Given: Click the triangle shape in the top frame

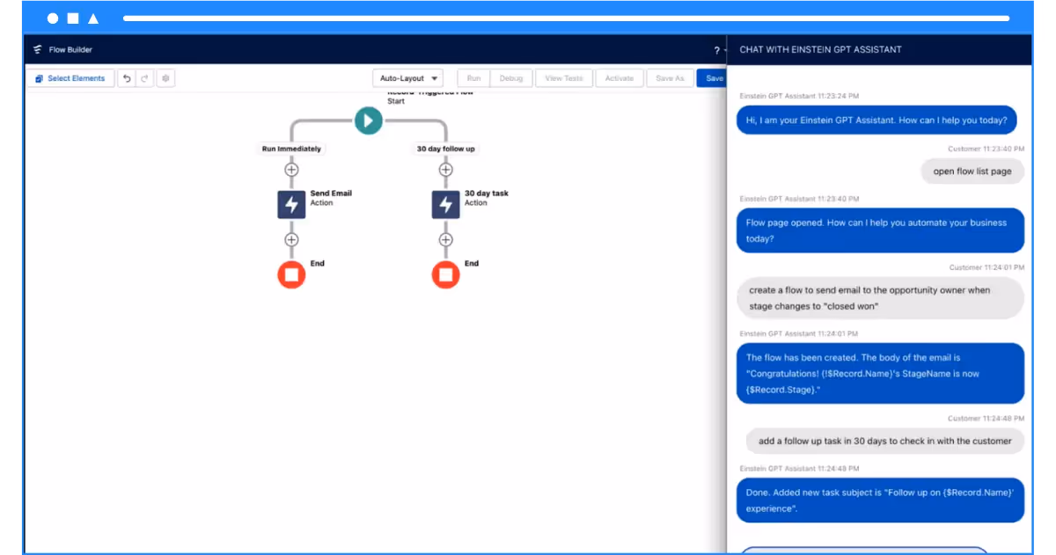Looking at the screenshot, I should tap(93, 18).
